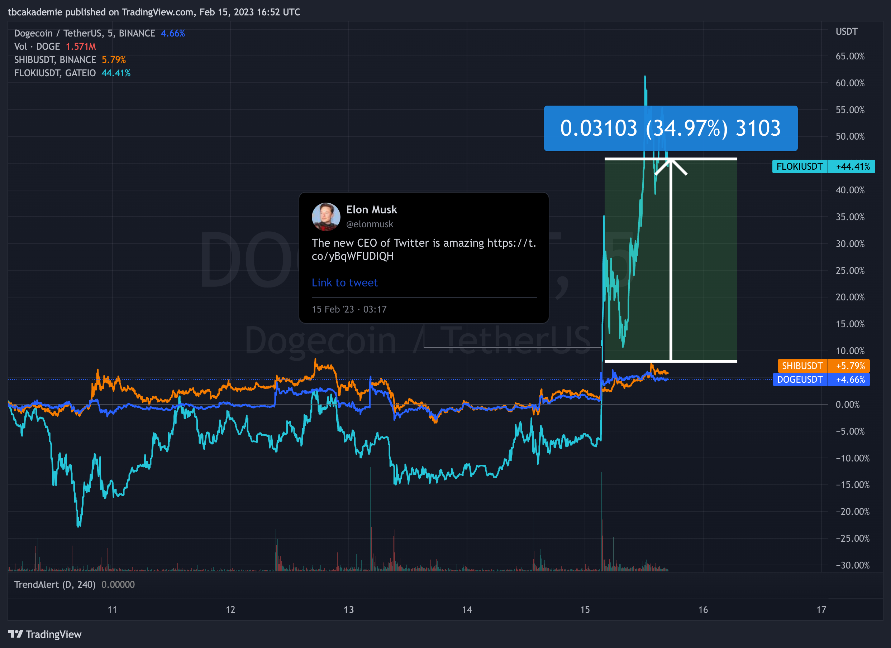This screenshot has width=891, height=648.
Task: Select the SHIBUSDT, BINANCE legend entry
Action: pos(55,60)
